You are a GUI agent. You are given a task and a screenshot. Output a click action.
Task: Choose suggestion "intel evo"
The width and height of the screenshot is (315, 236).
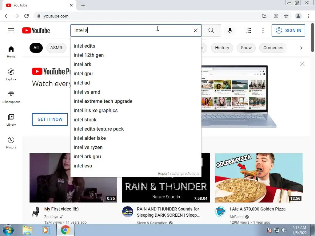[x=136, y=166]
